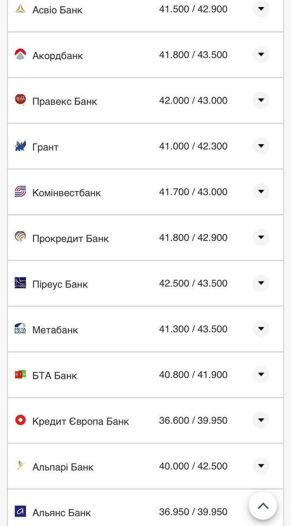Click Альянс Банк rate 36.950 / 39.950
Screen dimensions: 291x526
[x=193, y=512]
